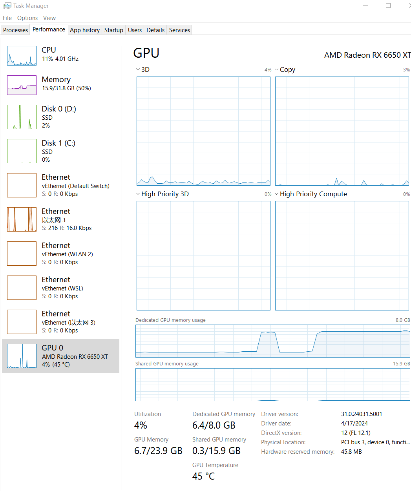Open the View menu
This screenshot has width=411, height=491.
pos(49,18)
